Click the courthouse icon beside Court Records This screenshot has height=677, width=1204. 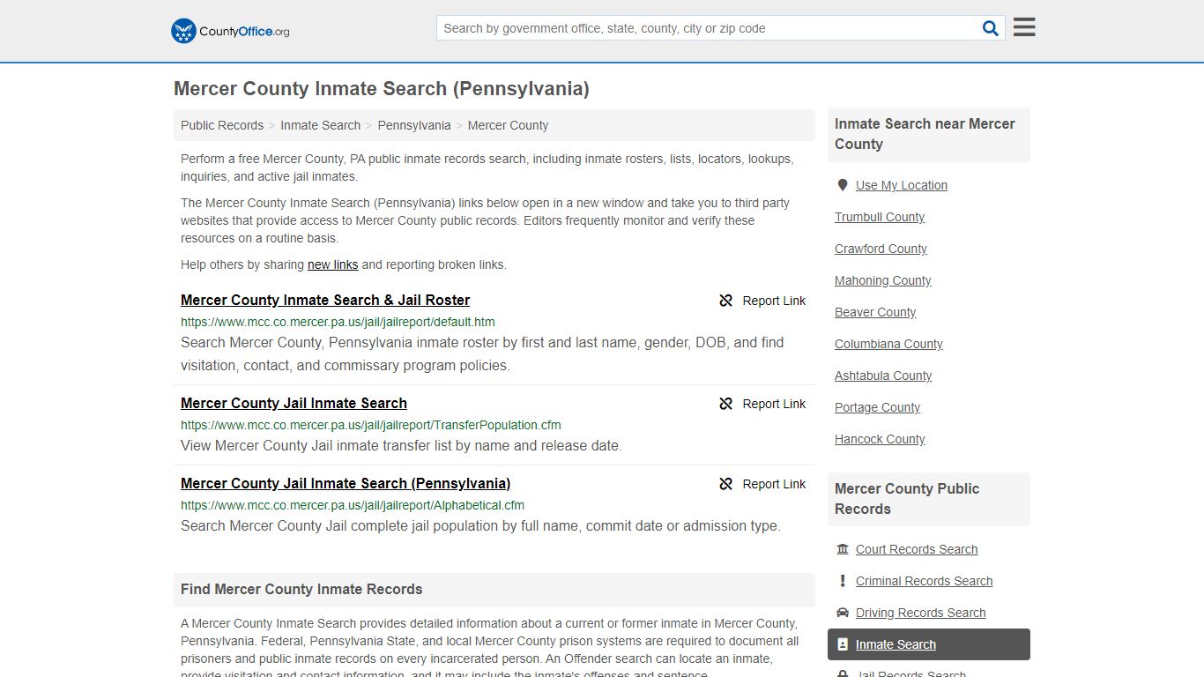point(843,549)
